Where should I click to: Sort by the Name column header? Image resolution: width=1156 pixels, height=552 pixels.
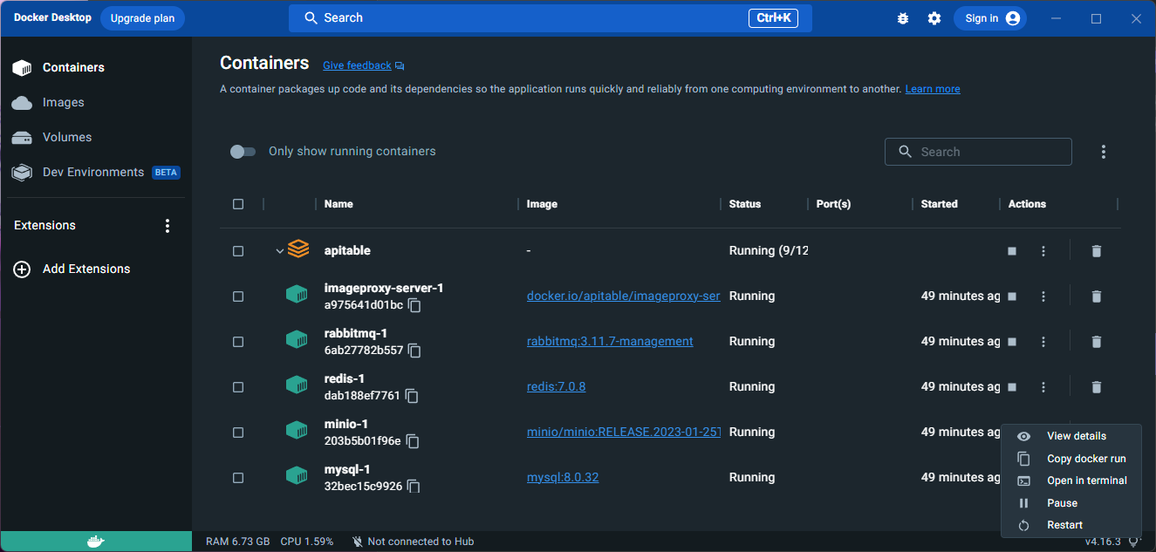click(339, 204)
